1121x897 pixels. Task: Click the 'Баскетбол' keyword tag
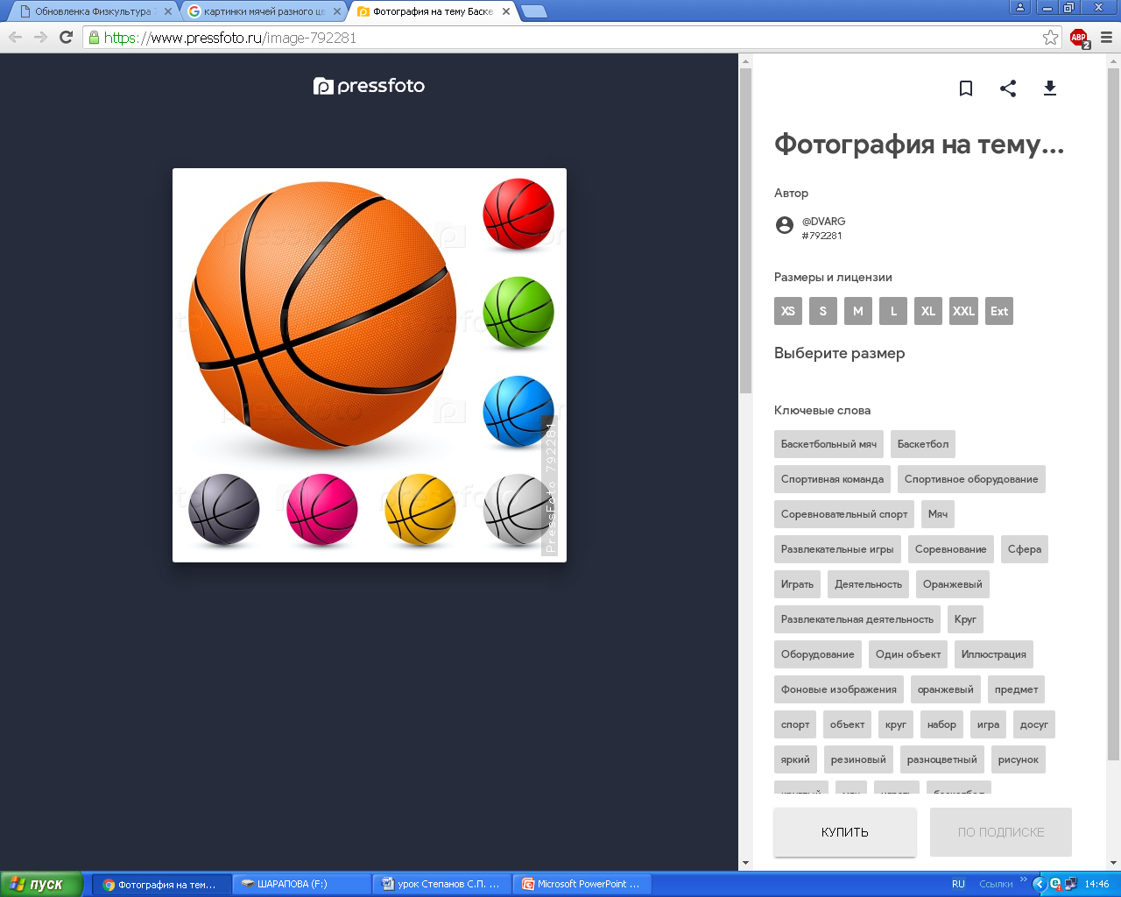tap(923, 444)
